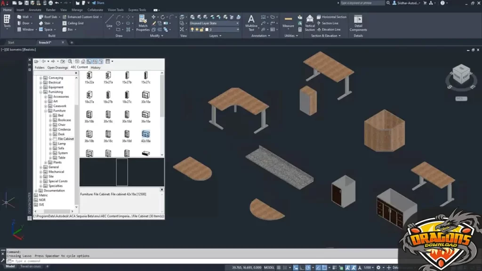Switch to the Render ribbon tab
The width and height of the screenshot is (482, 271).
coord(51,10)
